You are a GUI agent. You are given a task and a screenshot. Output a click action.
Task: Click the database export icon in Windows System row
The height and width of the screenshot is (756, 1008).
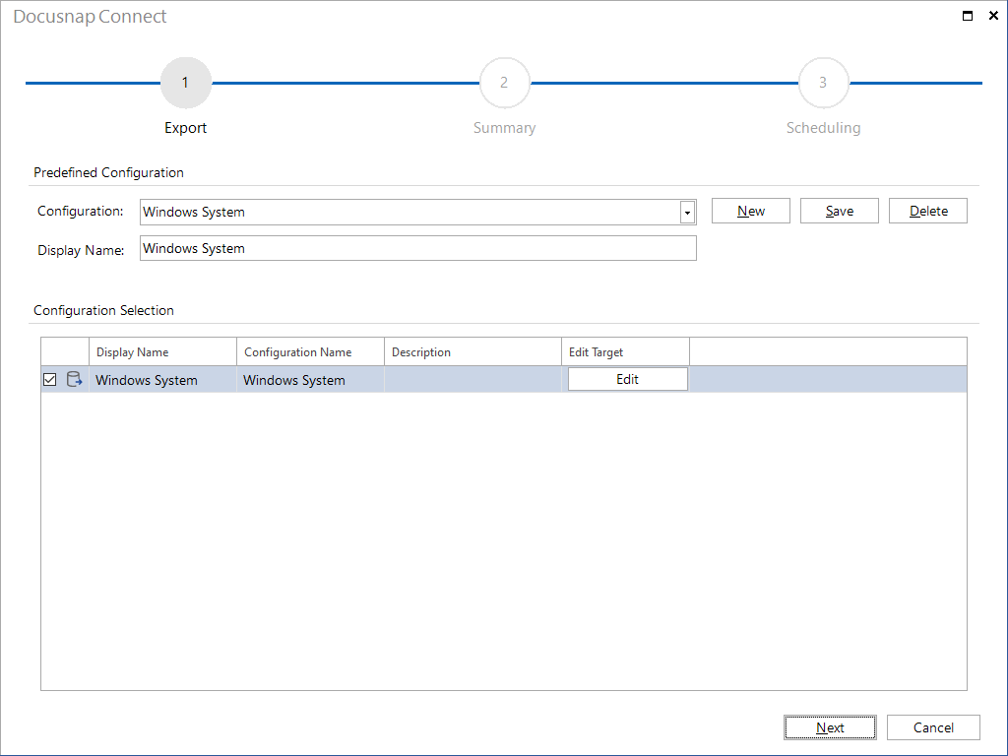[75, 379]
